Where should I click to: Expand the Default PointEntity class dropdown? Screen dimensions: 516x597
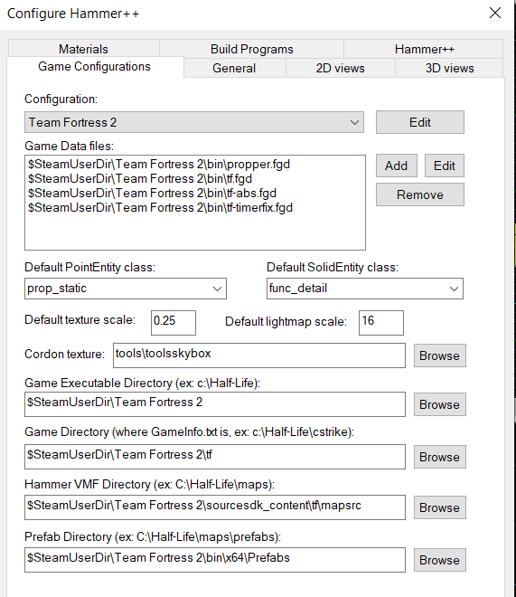126,289
